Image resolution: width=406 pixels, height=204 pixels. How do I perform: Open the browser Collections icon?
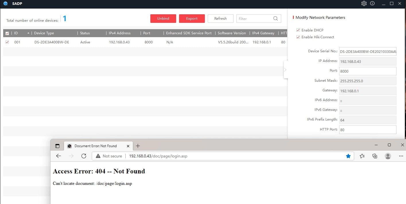[x=375, y=156]
